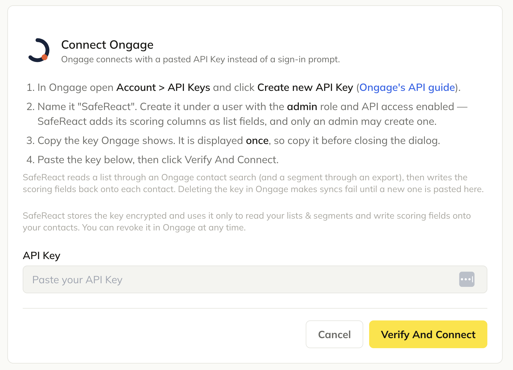This screenshot has height=370, width=513.
Task: Click Verify And Connect button
Action: [x=428, y=334]
